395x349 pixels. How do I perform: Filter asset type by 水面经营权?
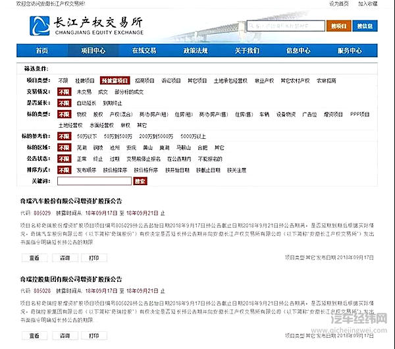click(102, 125)
